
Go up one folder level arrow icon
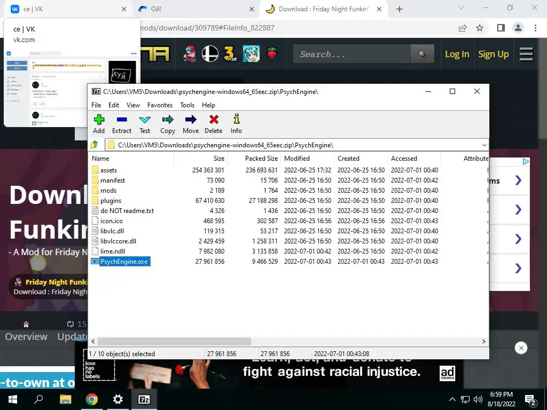tap(95, 145)
